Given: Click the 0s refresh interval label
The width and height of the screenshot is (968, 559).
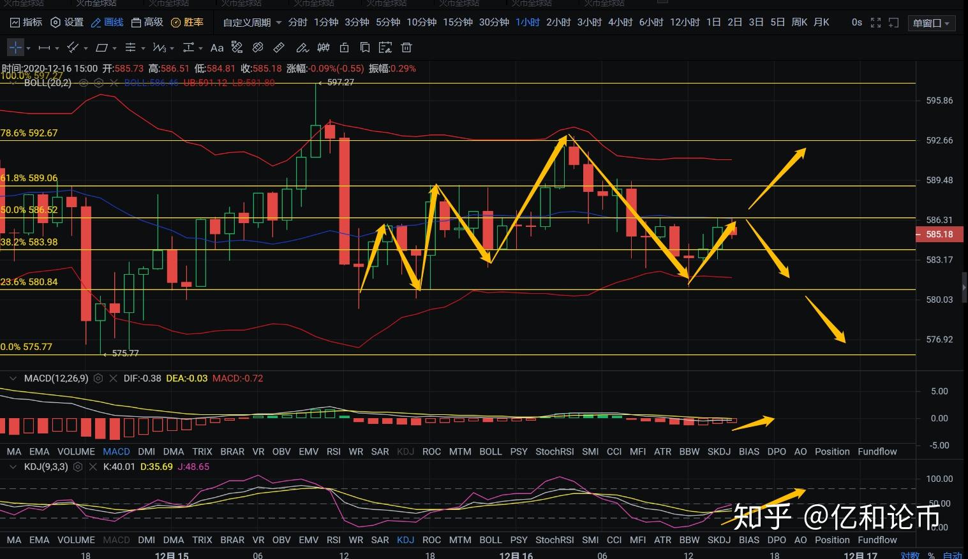Looking at the screenshot, I should tap(856, 22).
